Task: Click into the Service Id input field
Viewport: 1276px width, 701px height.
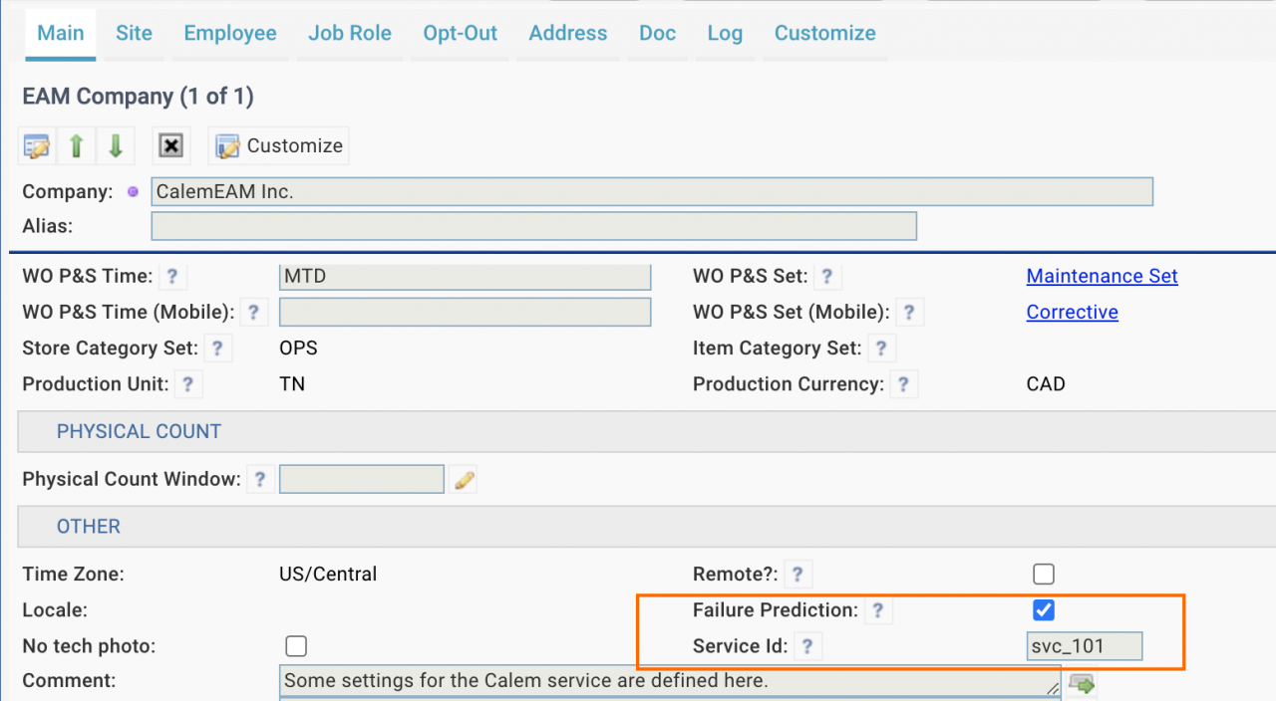Action: pos(1085,646)
